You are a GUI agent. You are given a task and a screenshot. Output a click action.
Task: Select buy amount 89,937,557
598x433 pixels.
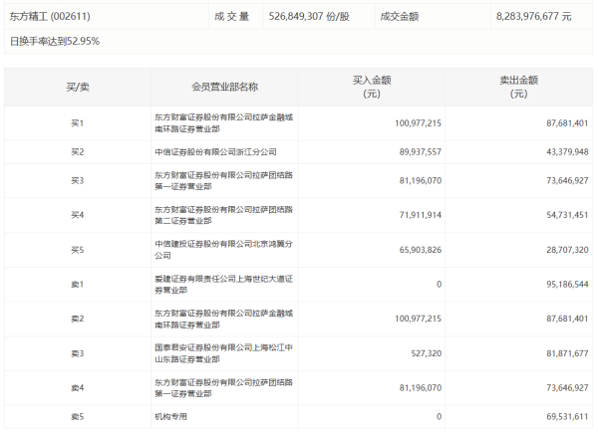[421, 152]
